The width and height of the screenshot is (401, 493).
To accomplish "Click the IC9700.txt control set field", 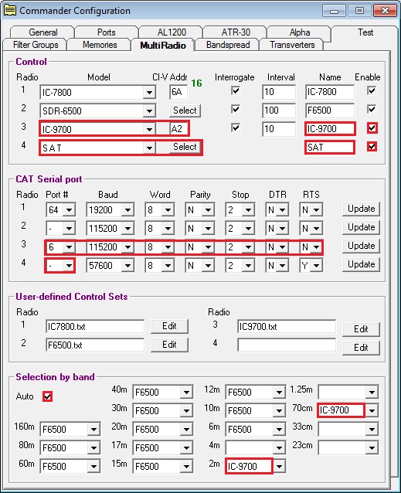I will 287,327.
